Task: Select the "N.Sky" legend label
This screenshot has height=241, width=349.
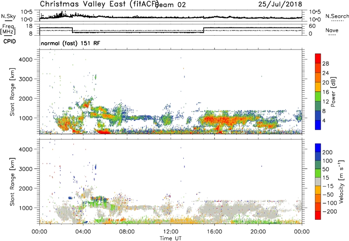Action: click(x=8, y=16)
